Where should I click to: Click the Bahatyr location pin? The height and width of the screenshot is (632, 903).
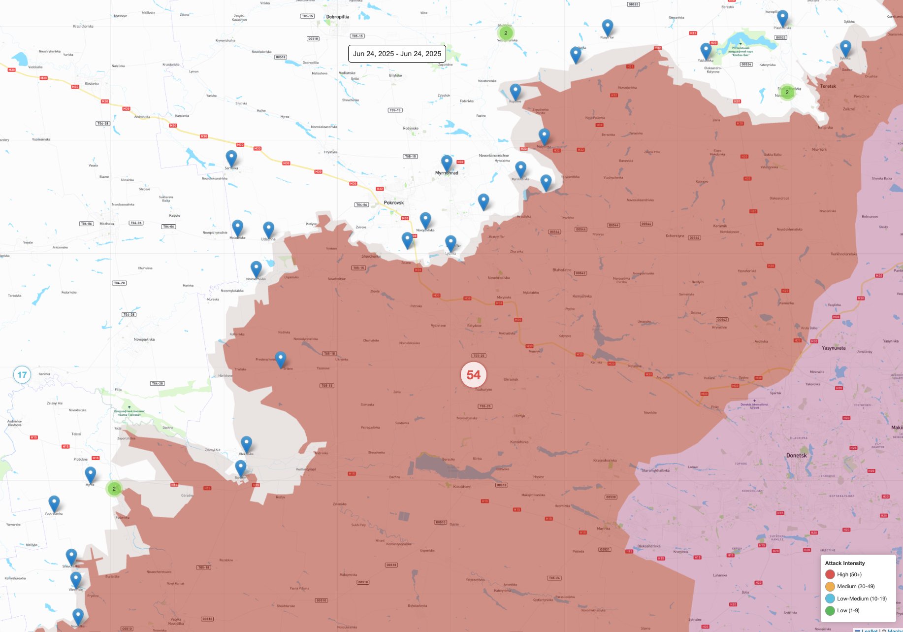tap(241, 469)
